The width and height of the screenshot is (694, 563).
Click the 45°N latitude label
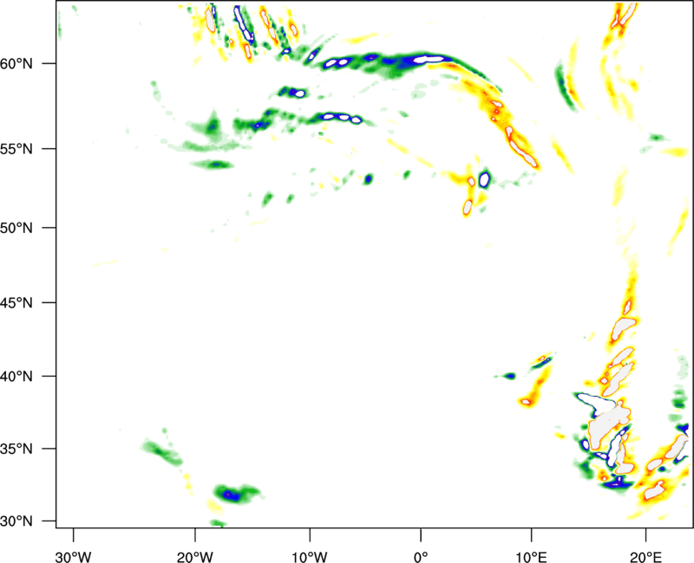coord(16,302)
